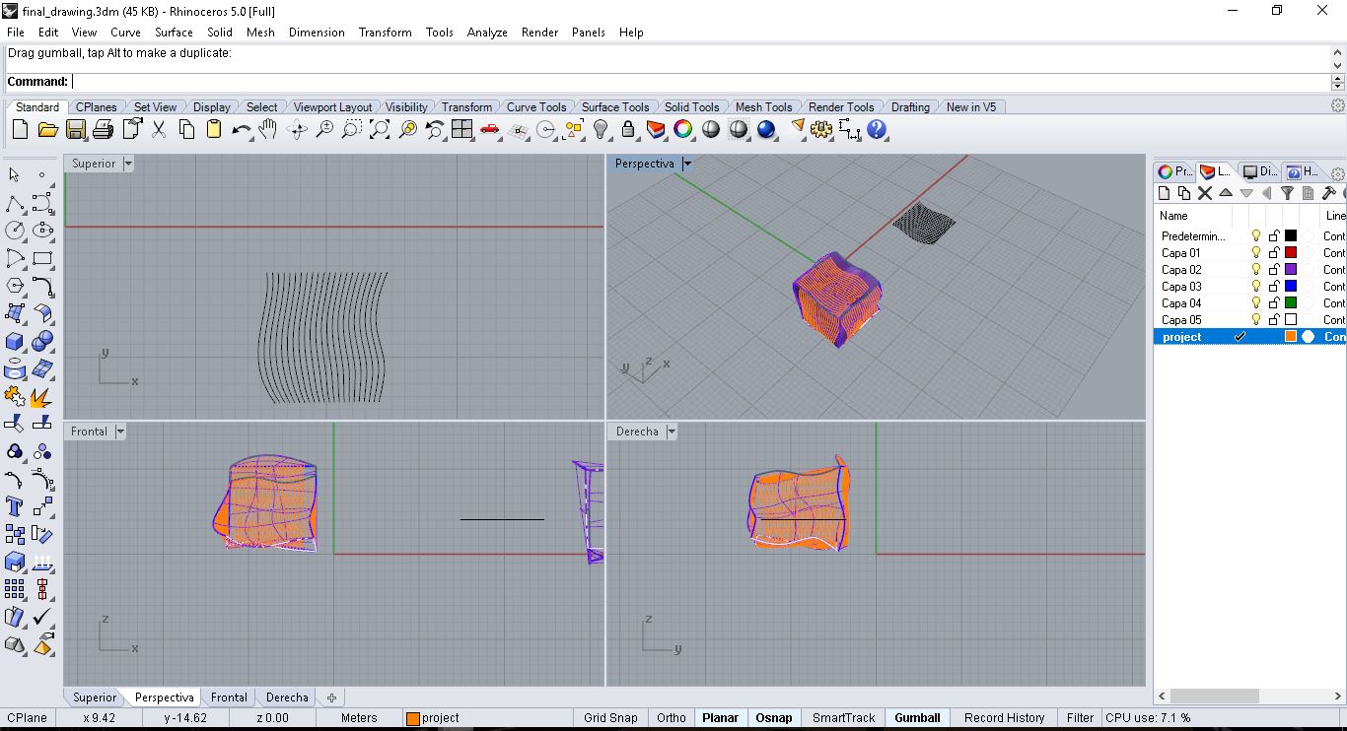Click the Paste clipboard icon
Viewport: 1347px width, 731px height.
click(214, 129)
